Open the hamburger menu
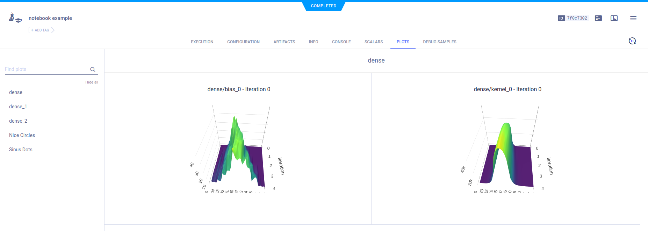 (x=633, y=18)
